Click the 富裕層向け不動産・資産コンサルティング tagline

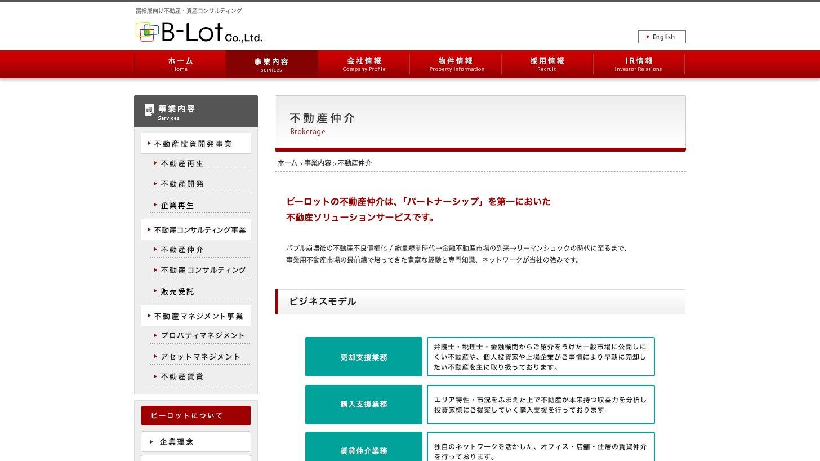coord(189,11)
